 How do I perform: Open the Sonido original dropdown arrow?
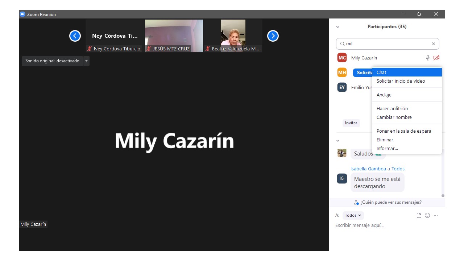(86, 61)
